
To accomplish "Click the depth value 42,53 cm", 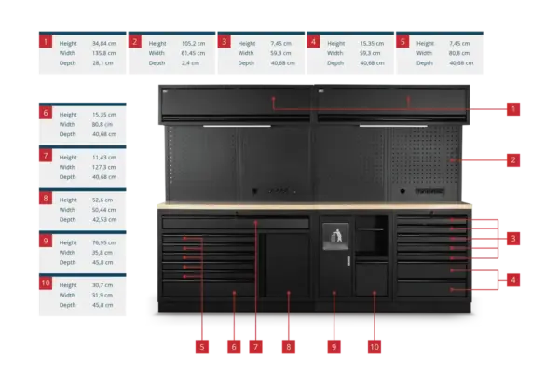I will click(x=104, y=219).
